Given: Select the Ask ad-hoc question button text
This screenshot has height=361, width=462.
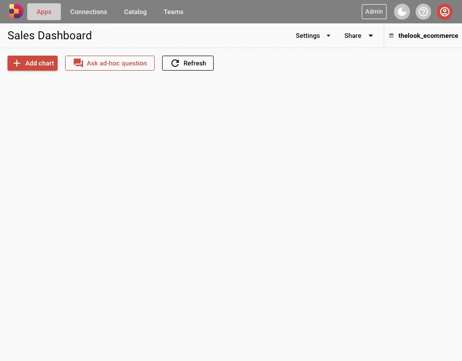Looking at the screenshot, I should point(117,63).
